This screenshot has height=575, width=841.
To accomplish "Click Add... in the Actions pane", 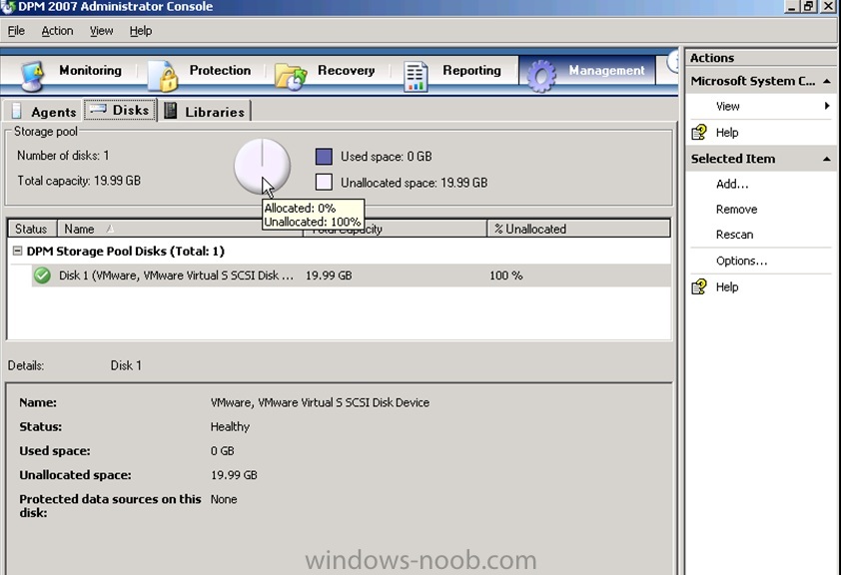I will (x=732, y=184).
